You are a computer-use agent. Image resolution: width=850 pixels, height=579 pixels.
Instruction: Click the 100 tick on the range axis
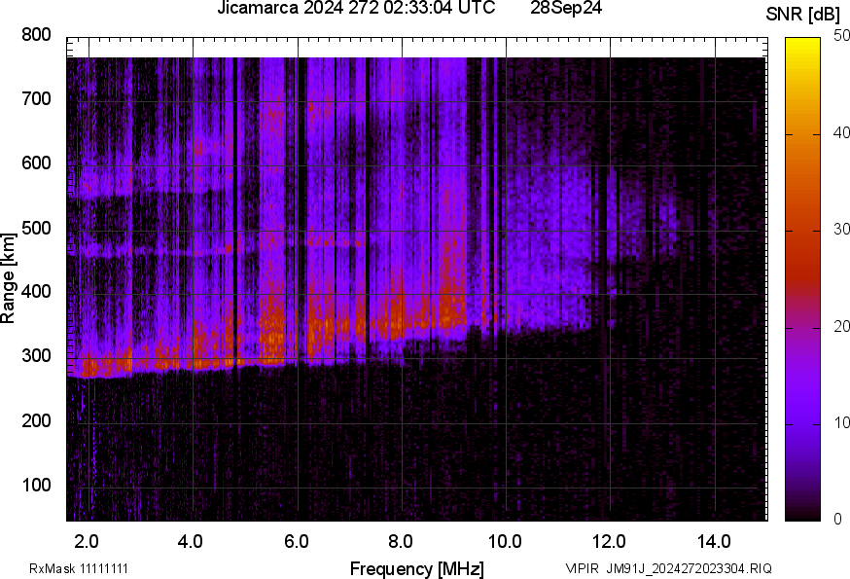[36, 485]
